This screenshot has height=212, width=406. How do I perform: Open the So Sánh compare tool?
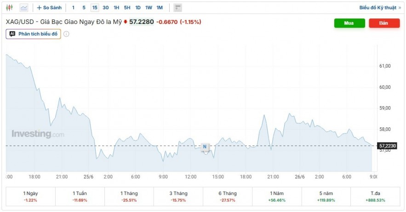[x=49, y=8]
